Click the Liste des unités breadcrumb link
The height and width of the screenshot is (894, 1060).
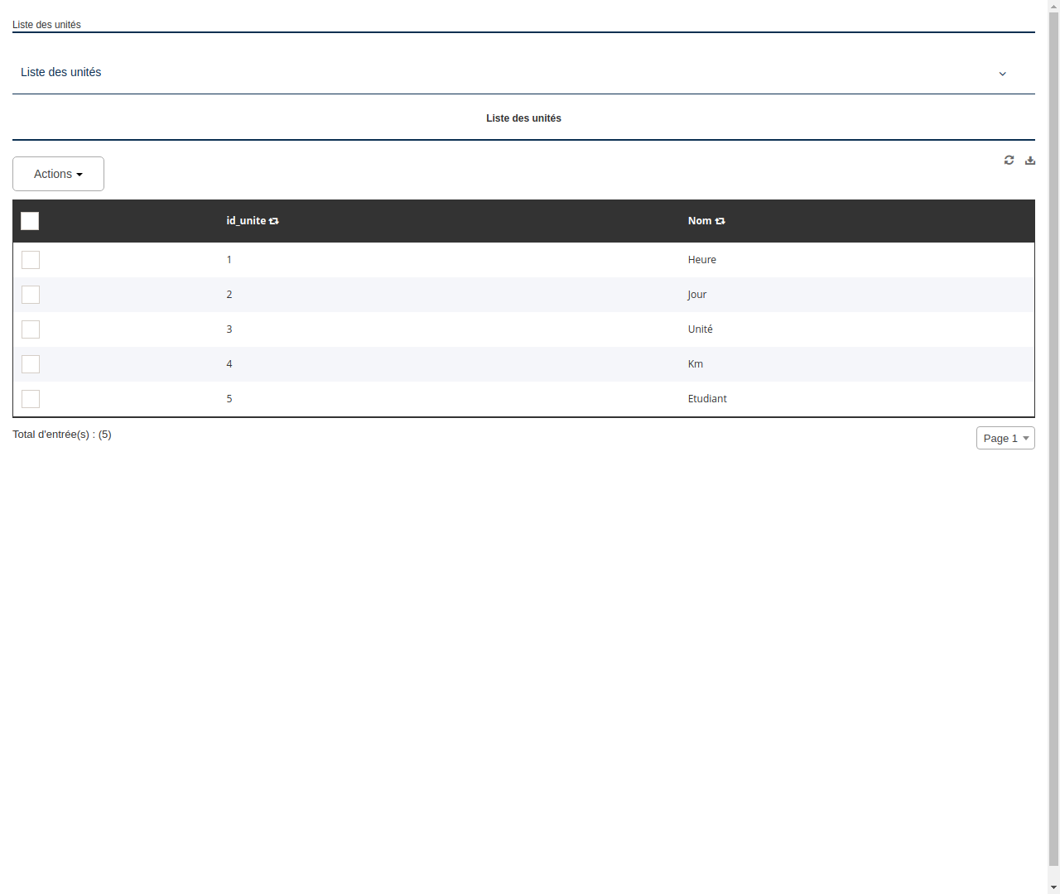(46, 25)
